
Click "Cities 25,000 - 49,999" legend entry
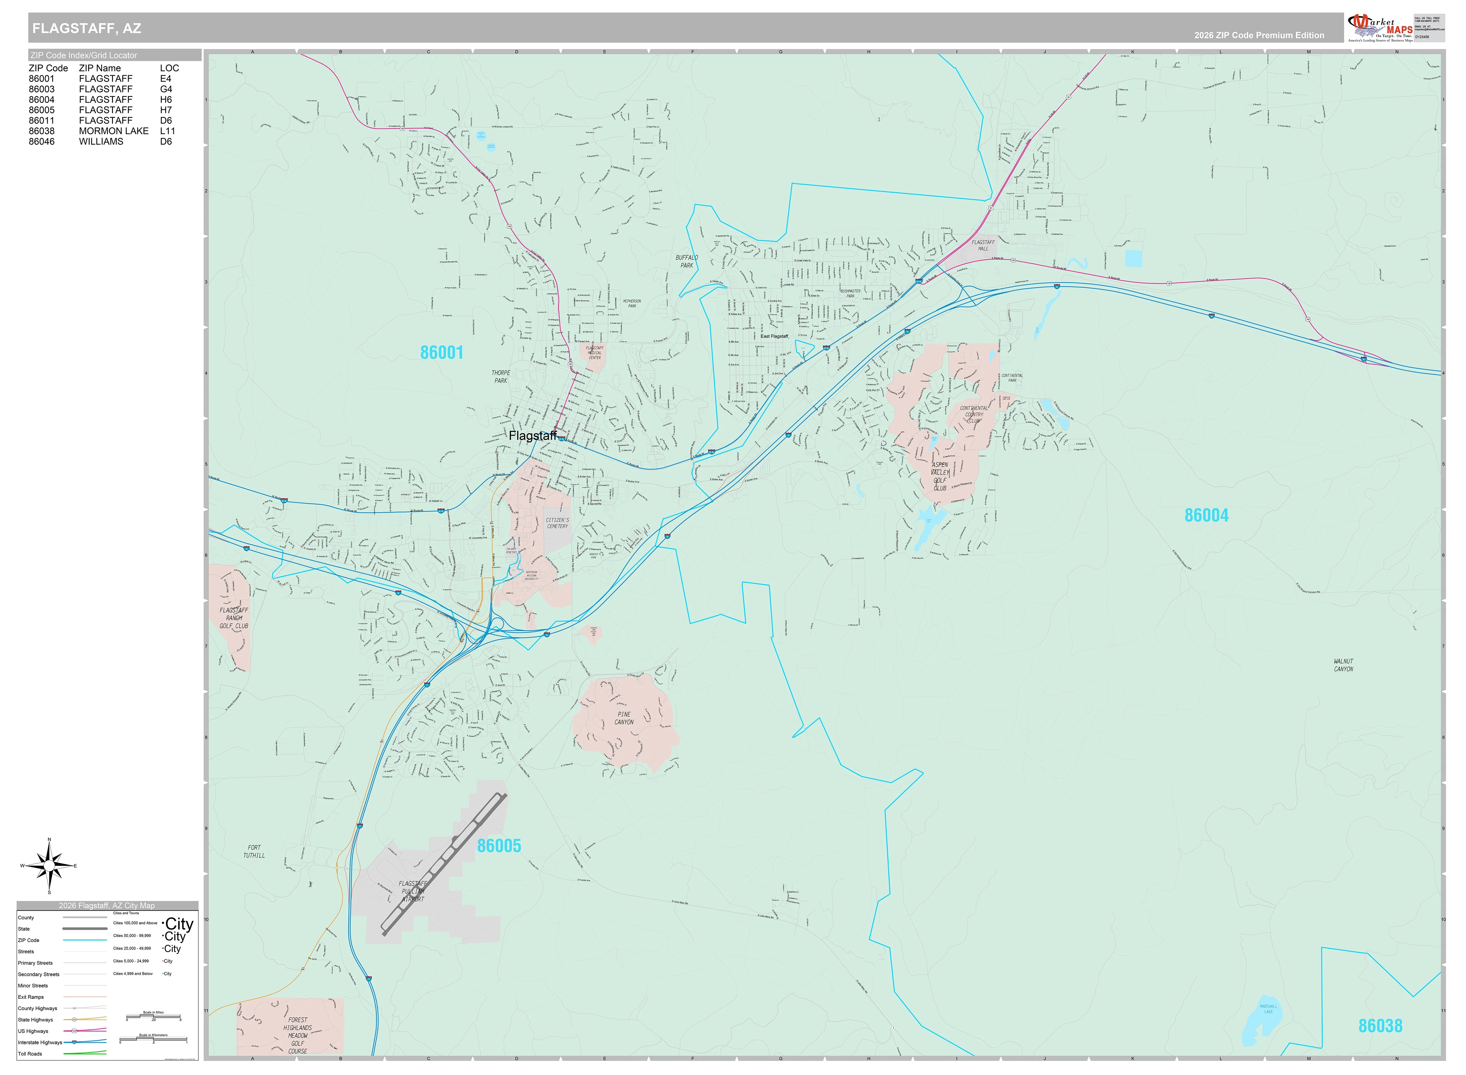click(132, 949)
